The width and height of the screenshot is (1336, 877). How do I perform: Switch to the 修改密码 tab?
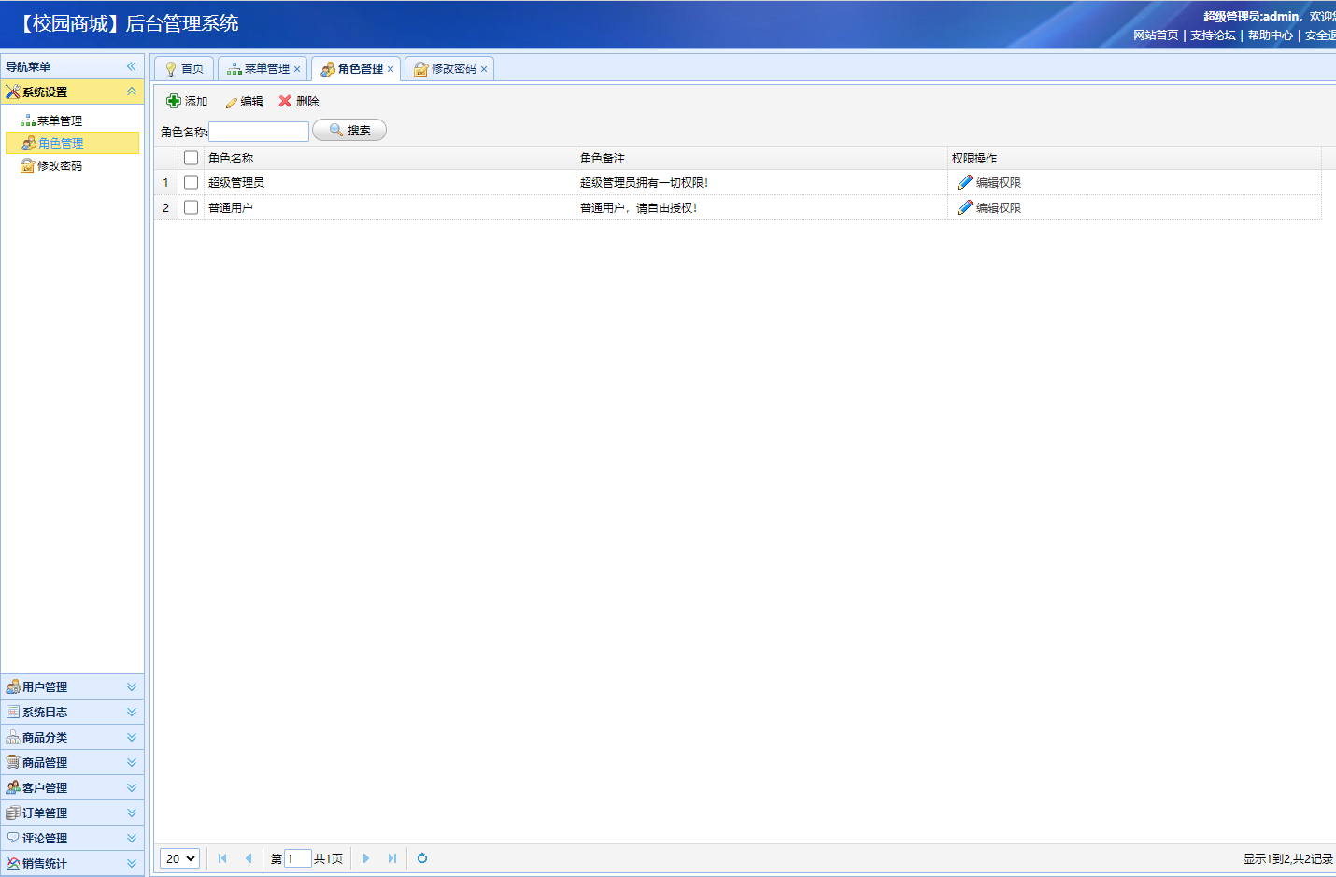[453, 69]
